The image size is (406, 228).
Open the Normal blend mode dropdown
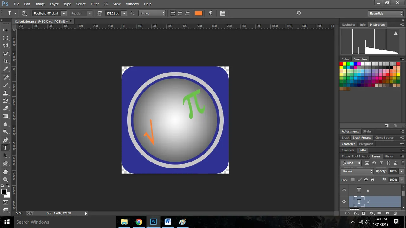coord(357,171)
